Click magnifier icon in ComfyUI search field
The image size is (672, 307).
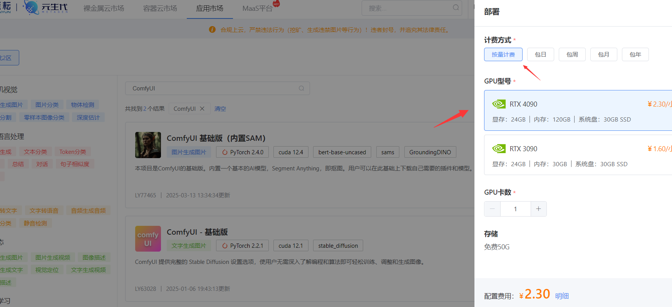302,88
